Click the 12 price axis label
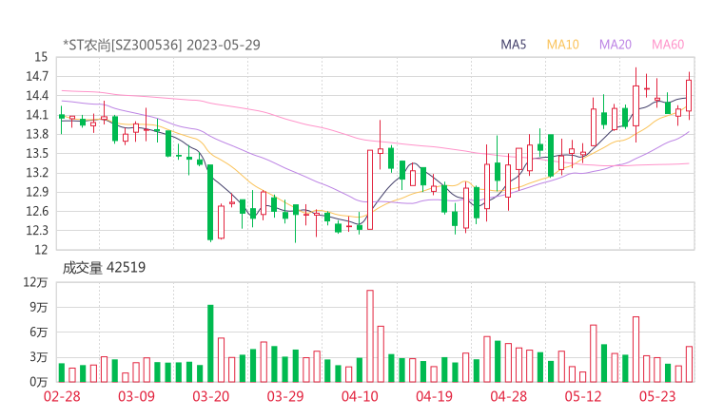 (x=41, y=250)
